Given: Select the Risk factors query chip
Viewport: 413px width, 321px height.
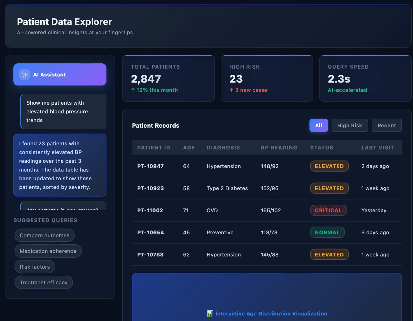Looking at the screenshot, I should coord(35,267).
